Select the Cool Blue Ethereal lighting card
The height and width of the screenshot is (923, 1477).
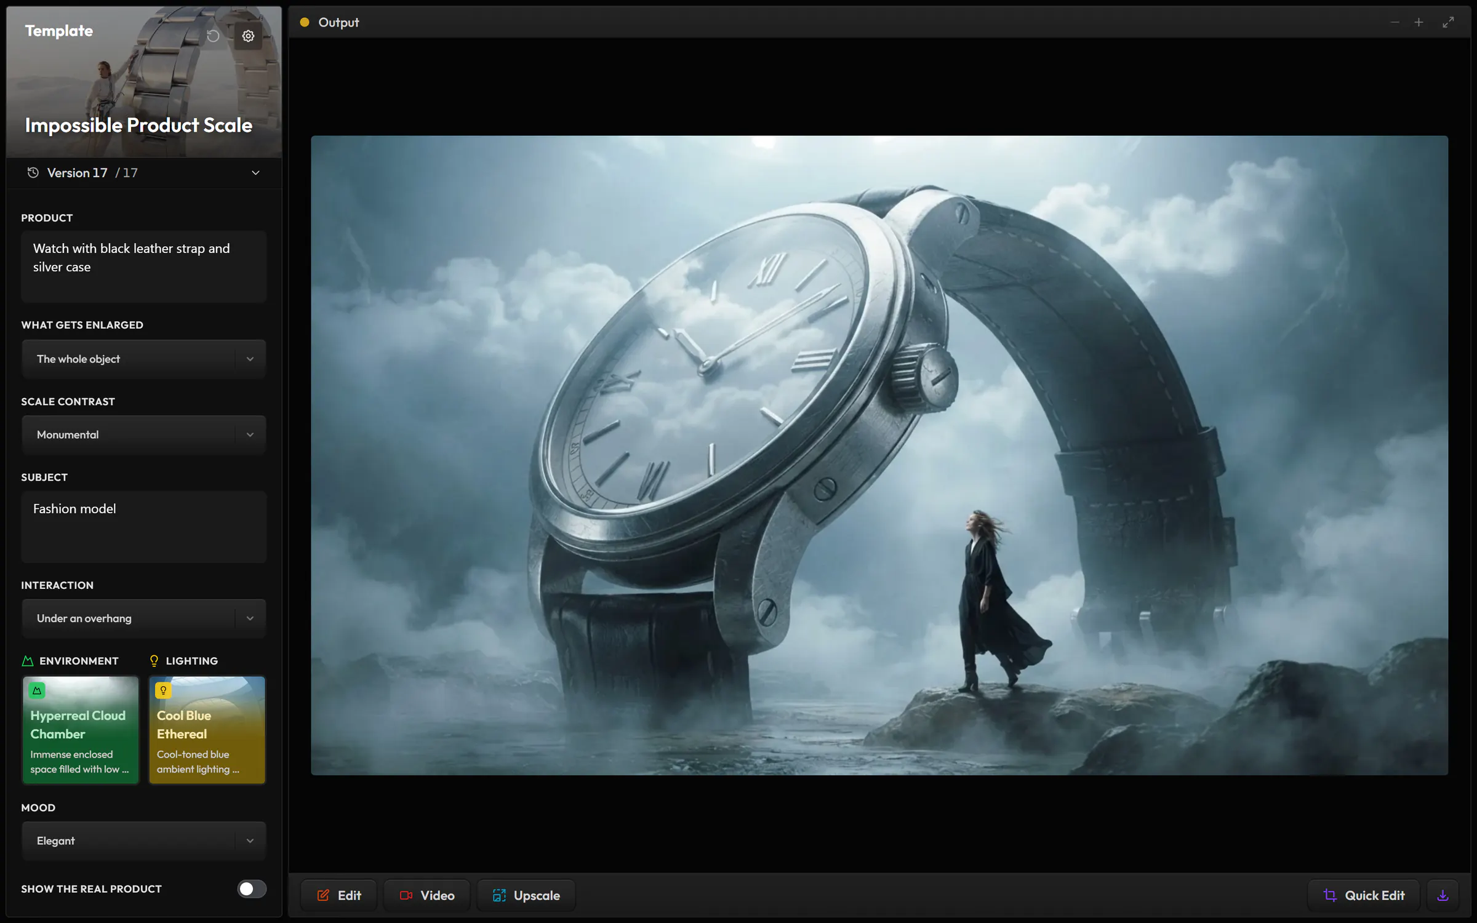tap(207, 730)
